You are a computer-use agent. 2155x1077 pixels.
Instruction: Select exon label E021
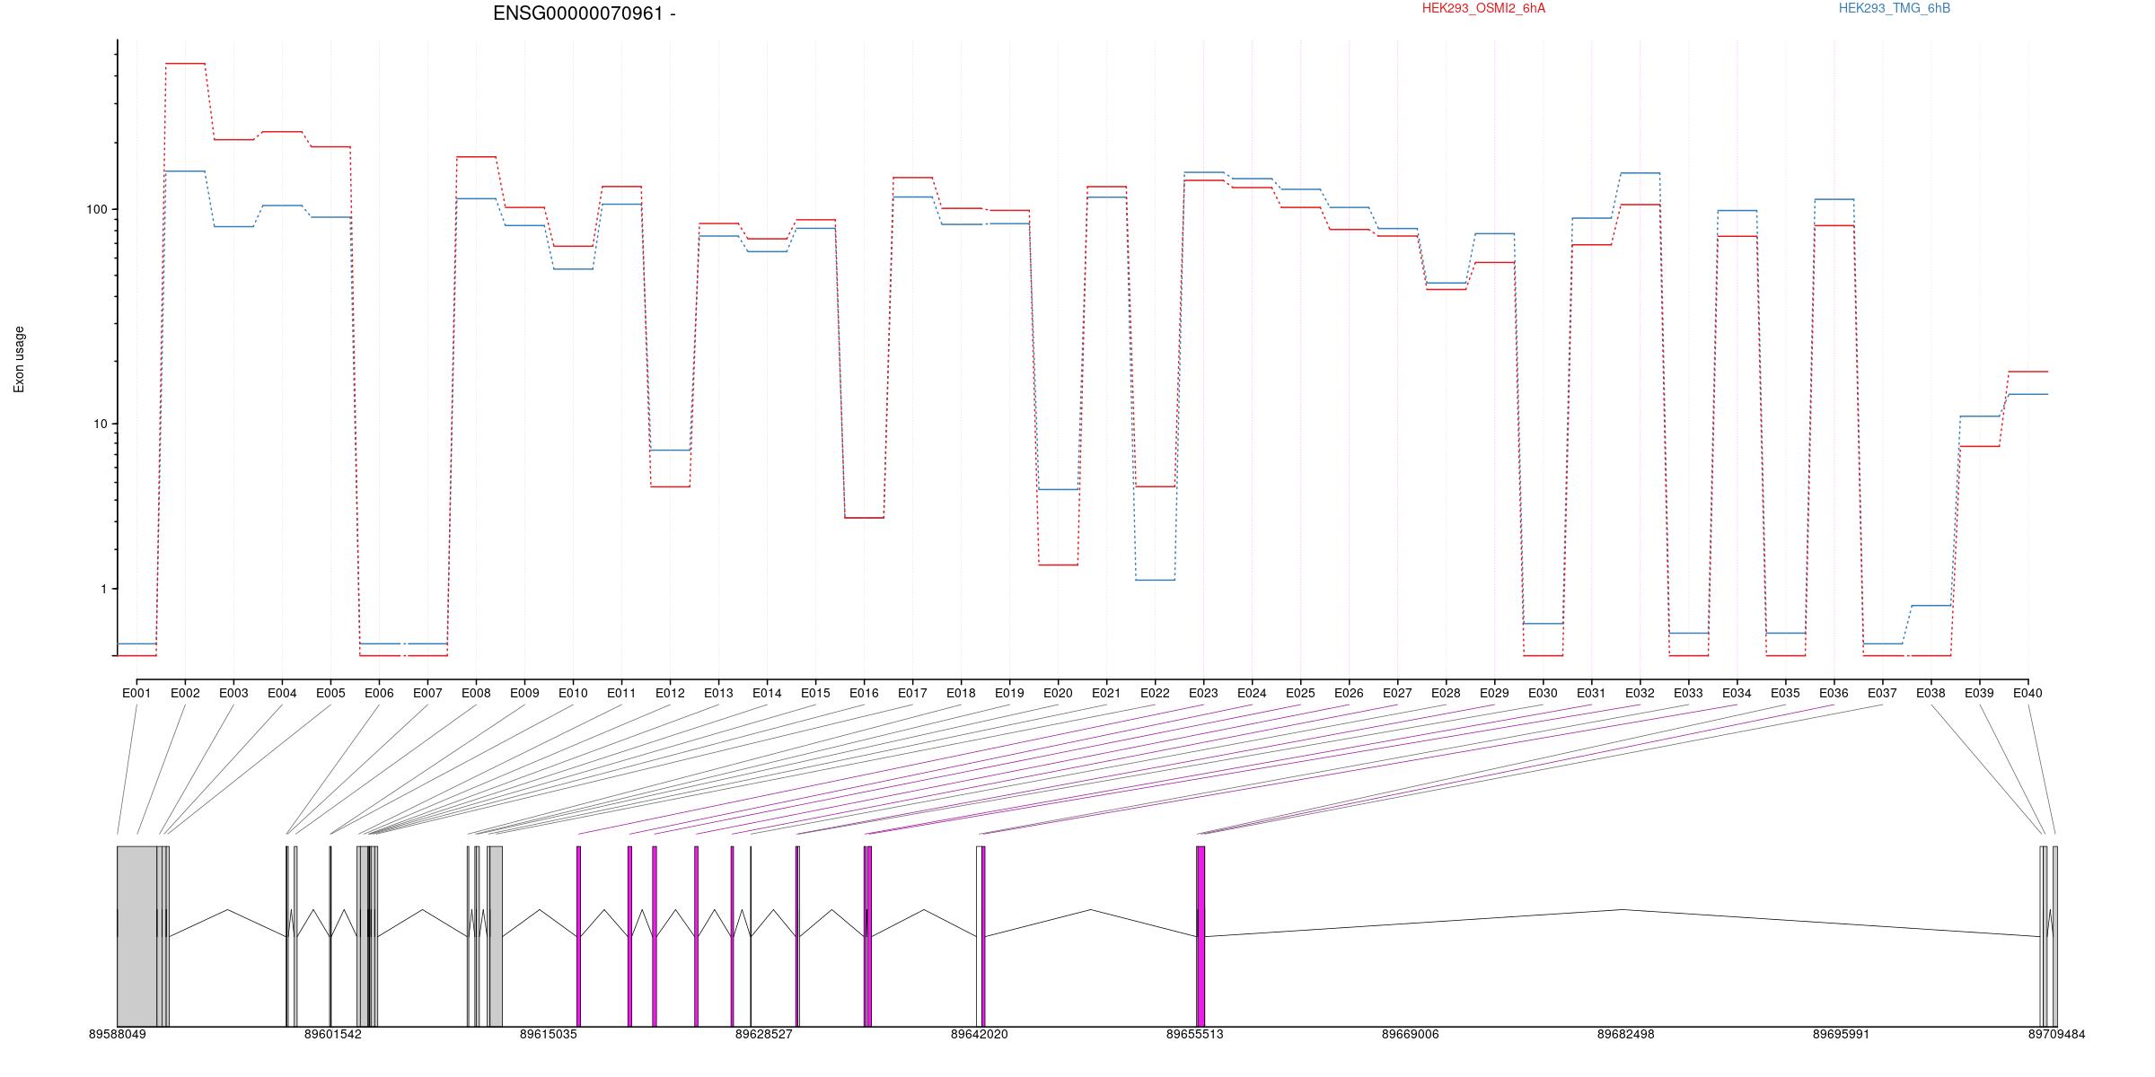tap(1106, 693)
